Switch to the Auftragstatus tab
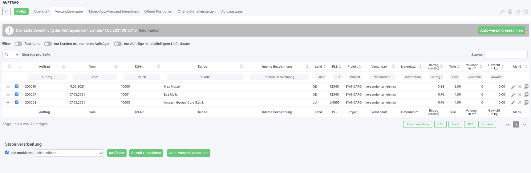The height and width of the screenshot is (173, 531). (232, 12)
